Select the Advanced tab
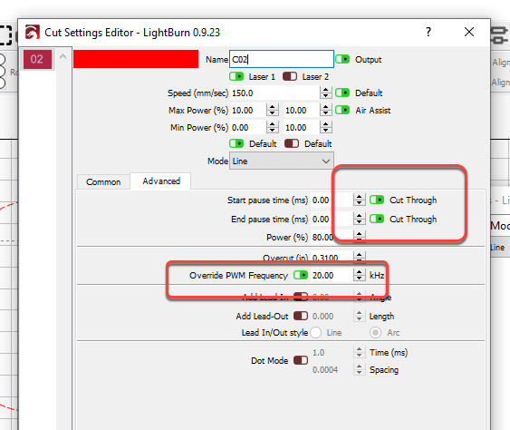 tap(161, 181)
